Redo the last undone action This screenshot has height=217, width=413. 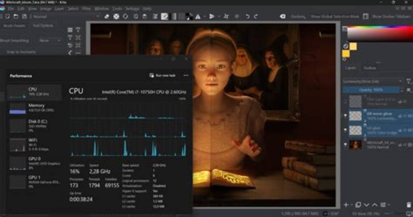point(256,17)
